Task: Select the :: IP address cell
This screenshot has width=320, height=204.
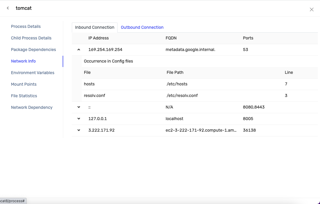Action: pos(89,107)
